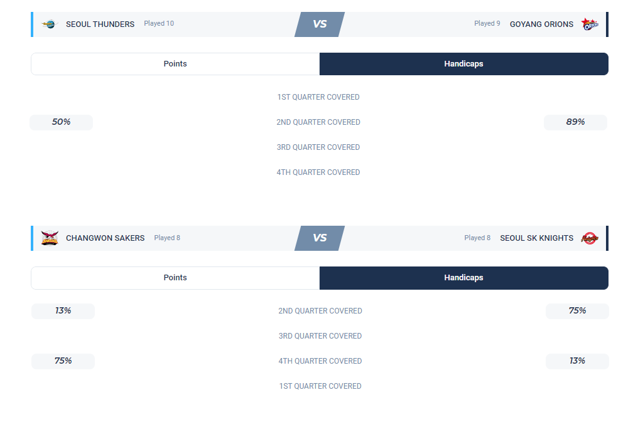
Task: Click the VS badge in Thunders–Orions header
Action: (x=320, y=24)
